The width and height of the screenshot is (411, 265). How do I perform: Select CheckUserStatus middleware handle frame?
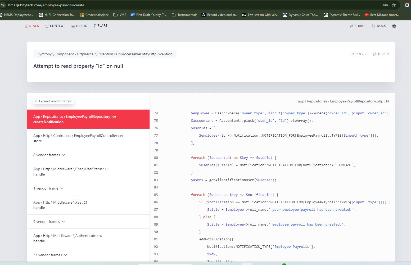[x=88, y=172]
